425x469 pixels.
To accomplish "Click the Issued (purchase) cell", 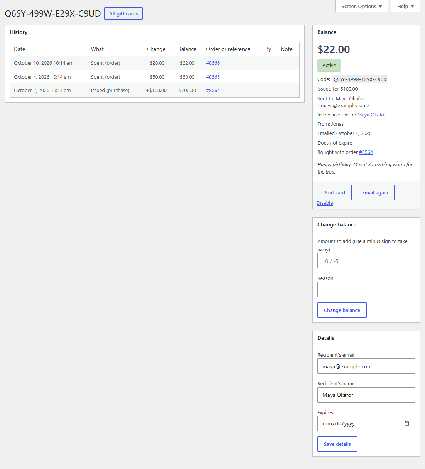I will (x=110, y=91).
